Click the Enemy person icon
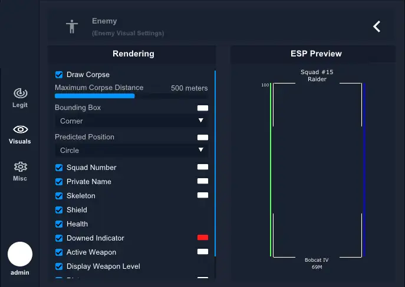This screenshot has height=287, width=405. [72, 26]
